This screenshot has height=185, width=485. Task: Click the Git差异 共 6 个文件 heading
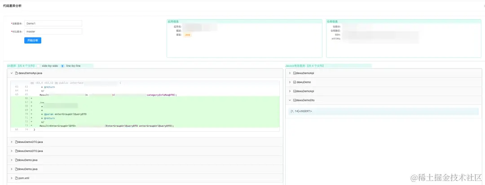coord(21,66)
